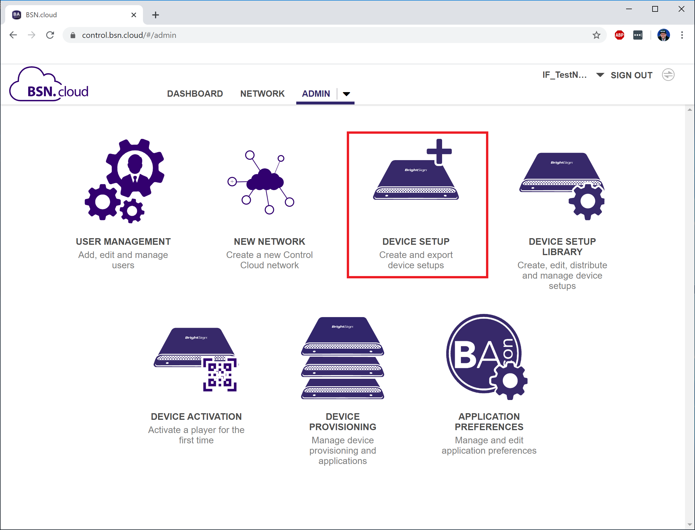This screenshot has height=530, width=695.
Task: Click the BSN.cloud logo
Action: [x=49, y=84]
